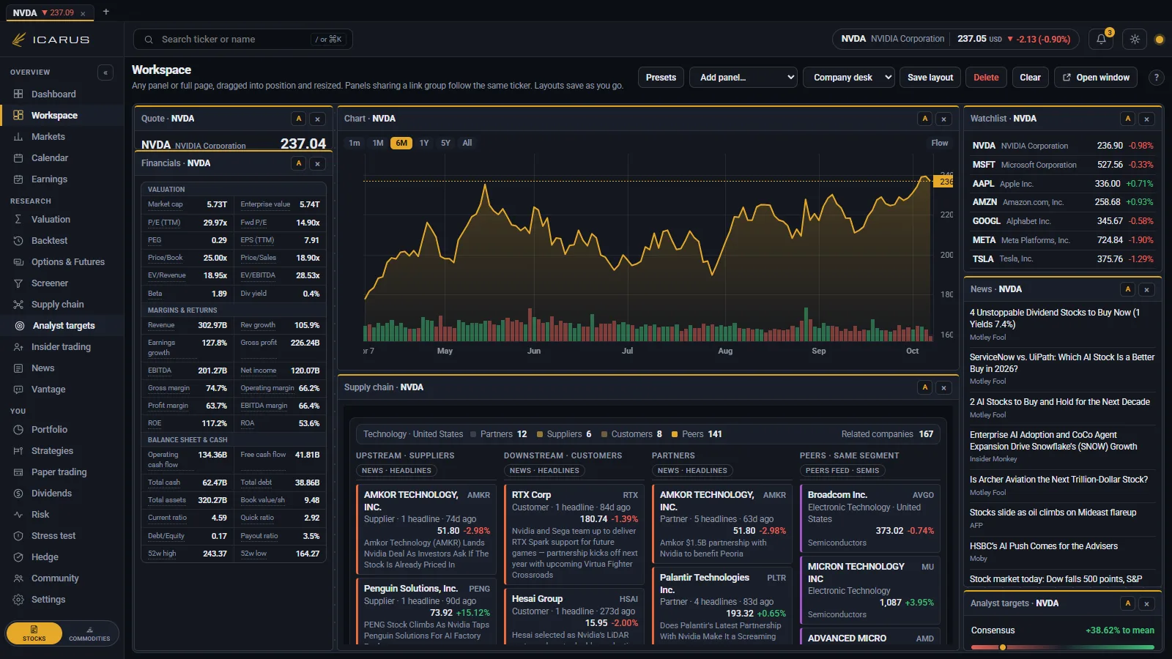The image size is (1172, 659).
Task: Click the help question mark icon
Action: point(1156,78)
